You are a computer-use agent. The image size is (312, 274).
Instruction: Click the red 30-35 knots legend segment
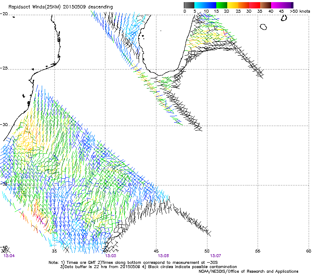255,5
